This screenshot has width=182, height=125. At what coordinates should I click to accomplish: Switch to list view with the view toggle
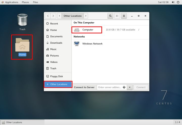(117, 16)
